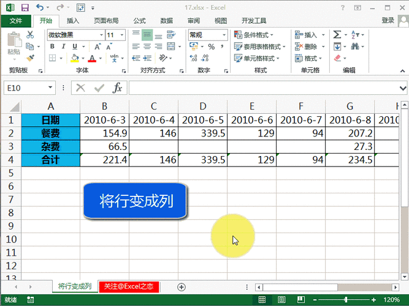
Task: Decrease decimal places
Action: [205, 58]
